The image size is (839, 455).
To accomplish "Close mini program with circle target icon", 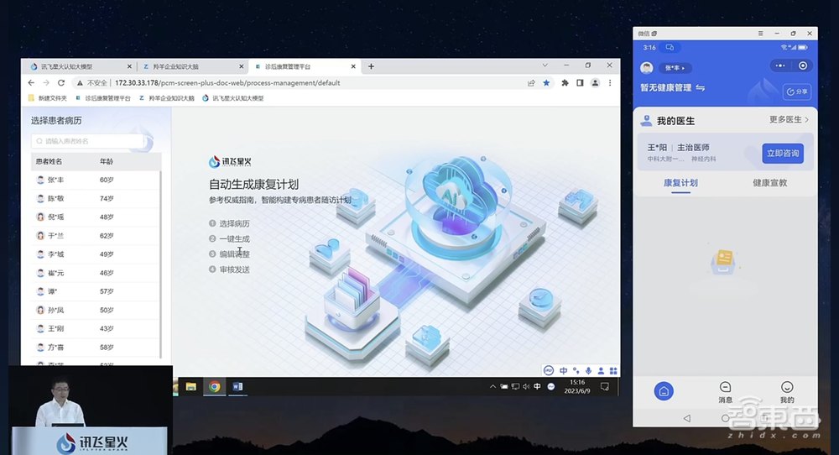I will (803, 65).
